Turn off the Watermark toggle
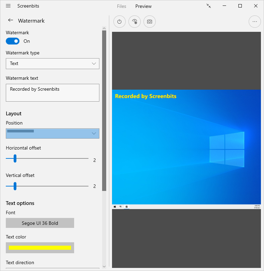 click(x=13, y=41)
